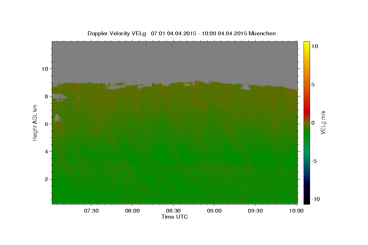Screen dimensions: 368x245
Task: Click the 'Height AGL km' axis label
Action: coord(35,123)
